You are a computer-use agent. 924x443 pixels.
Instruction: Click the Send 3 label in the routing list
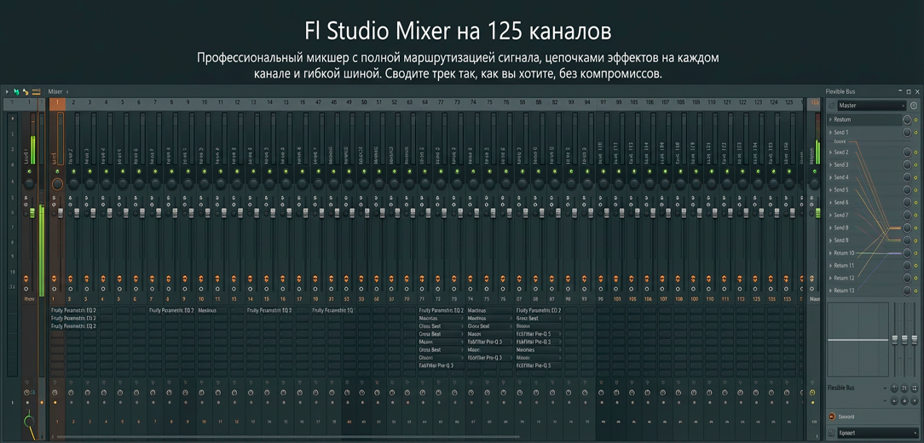(841, 165)
